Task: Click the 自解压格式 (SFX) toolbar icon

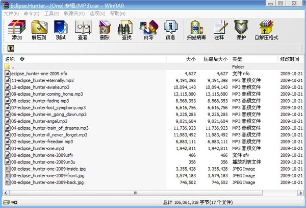Action: point(266,27)
